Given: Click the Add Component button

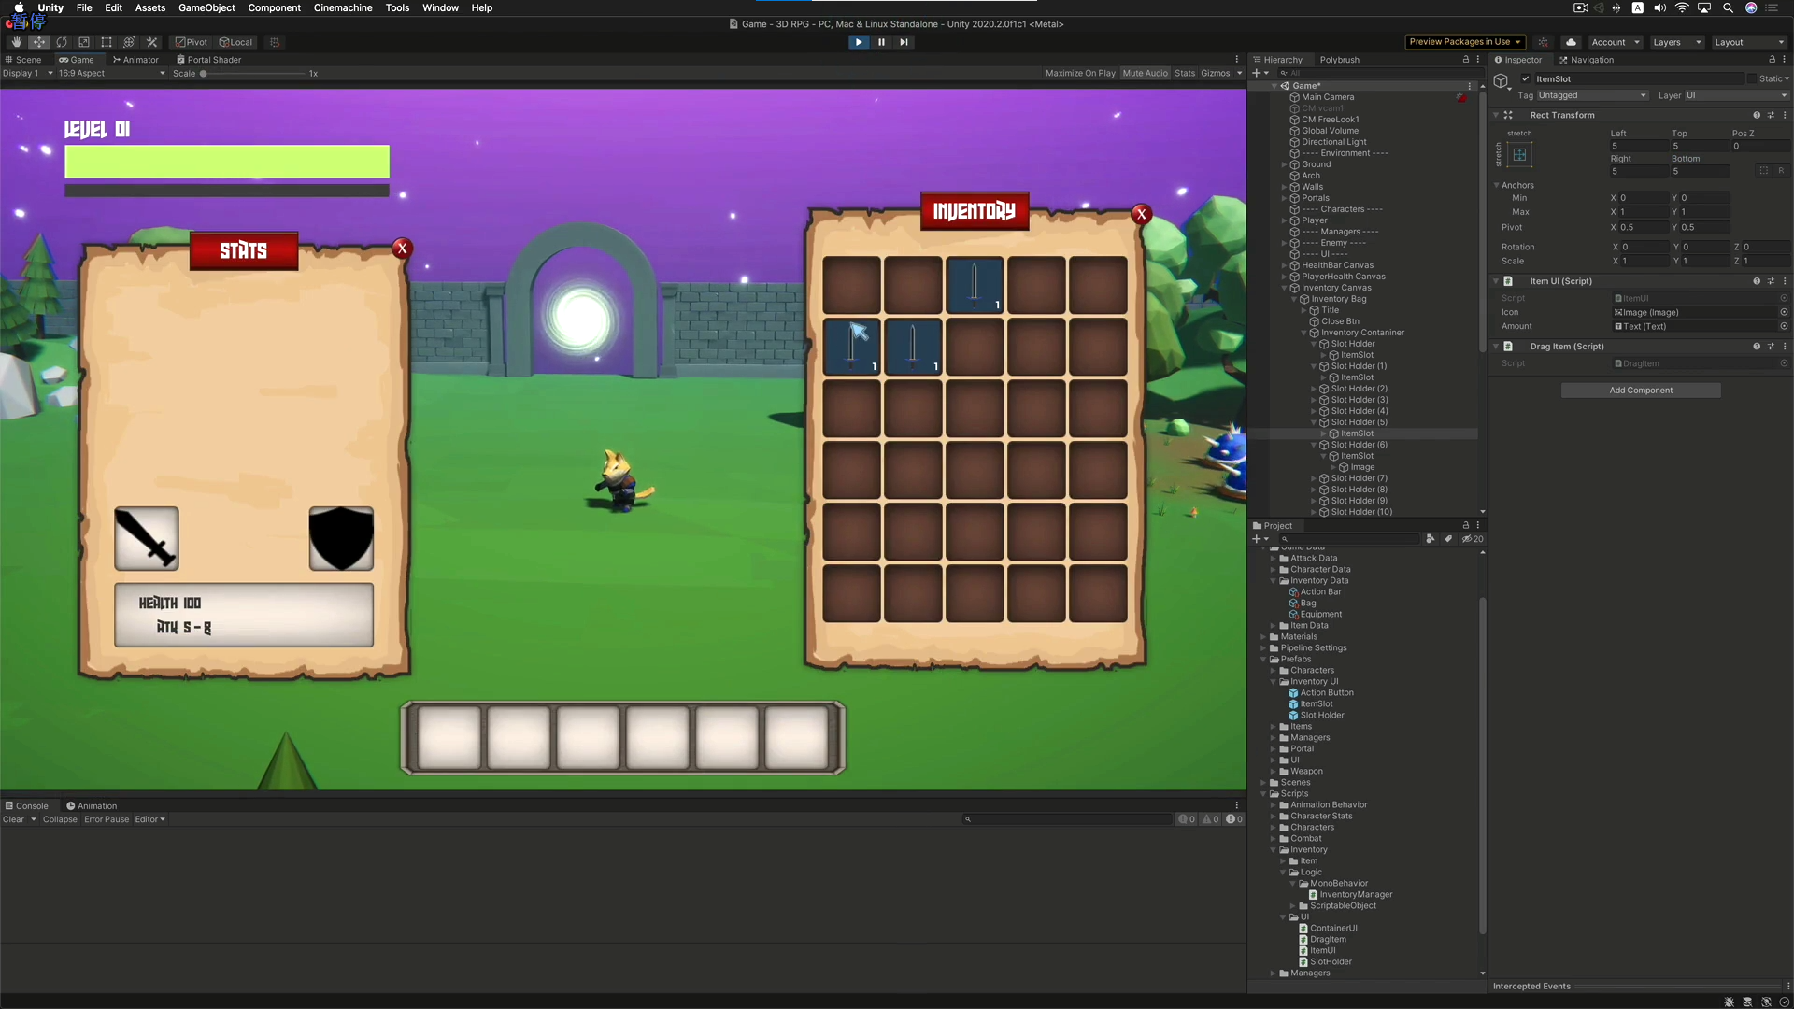Looking at the screenshot, I should point(1641,390).
